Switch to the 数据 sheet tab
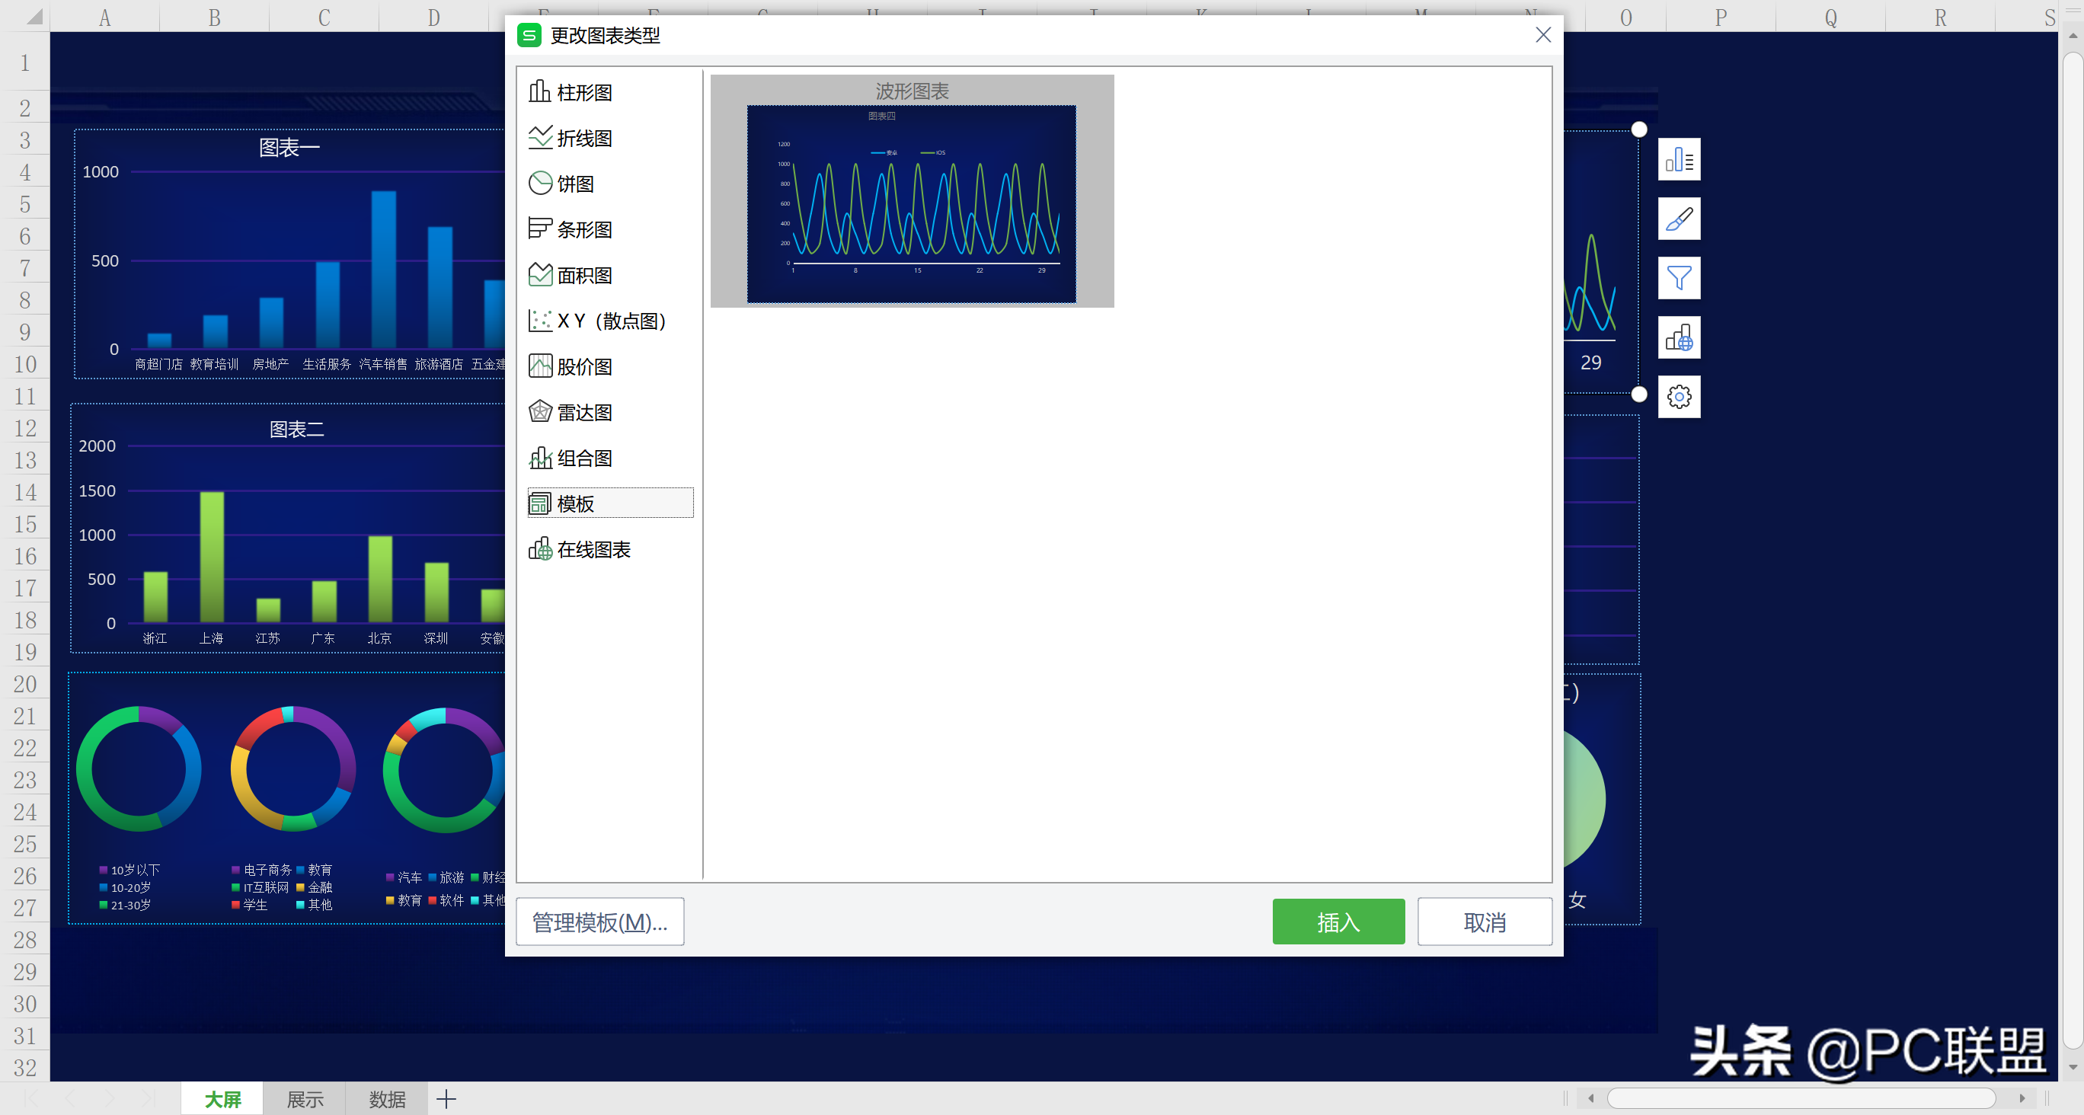Viewport: 2084px width, 1115px height. click(x=387, y=1099)
